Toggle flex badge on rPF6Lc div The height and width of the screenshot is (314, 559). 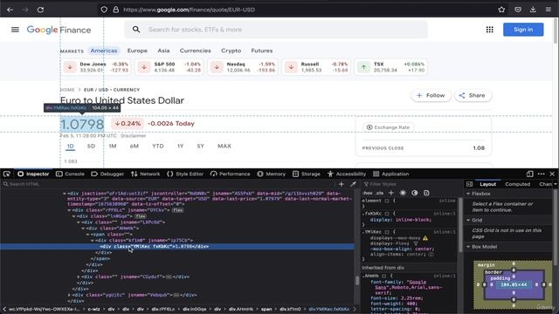[x=177, y=210]
